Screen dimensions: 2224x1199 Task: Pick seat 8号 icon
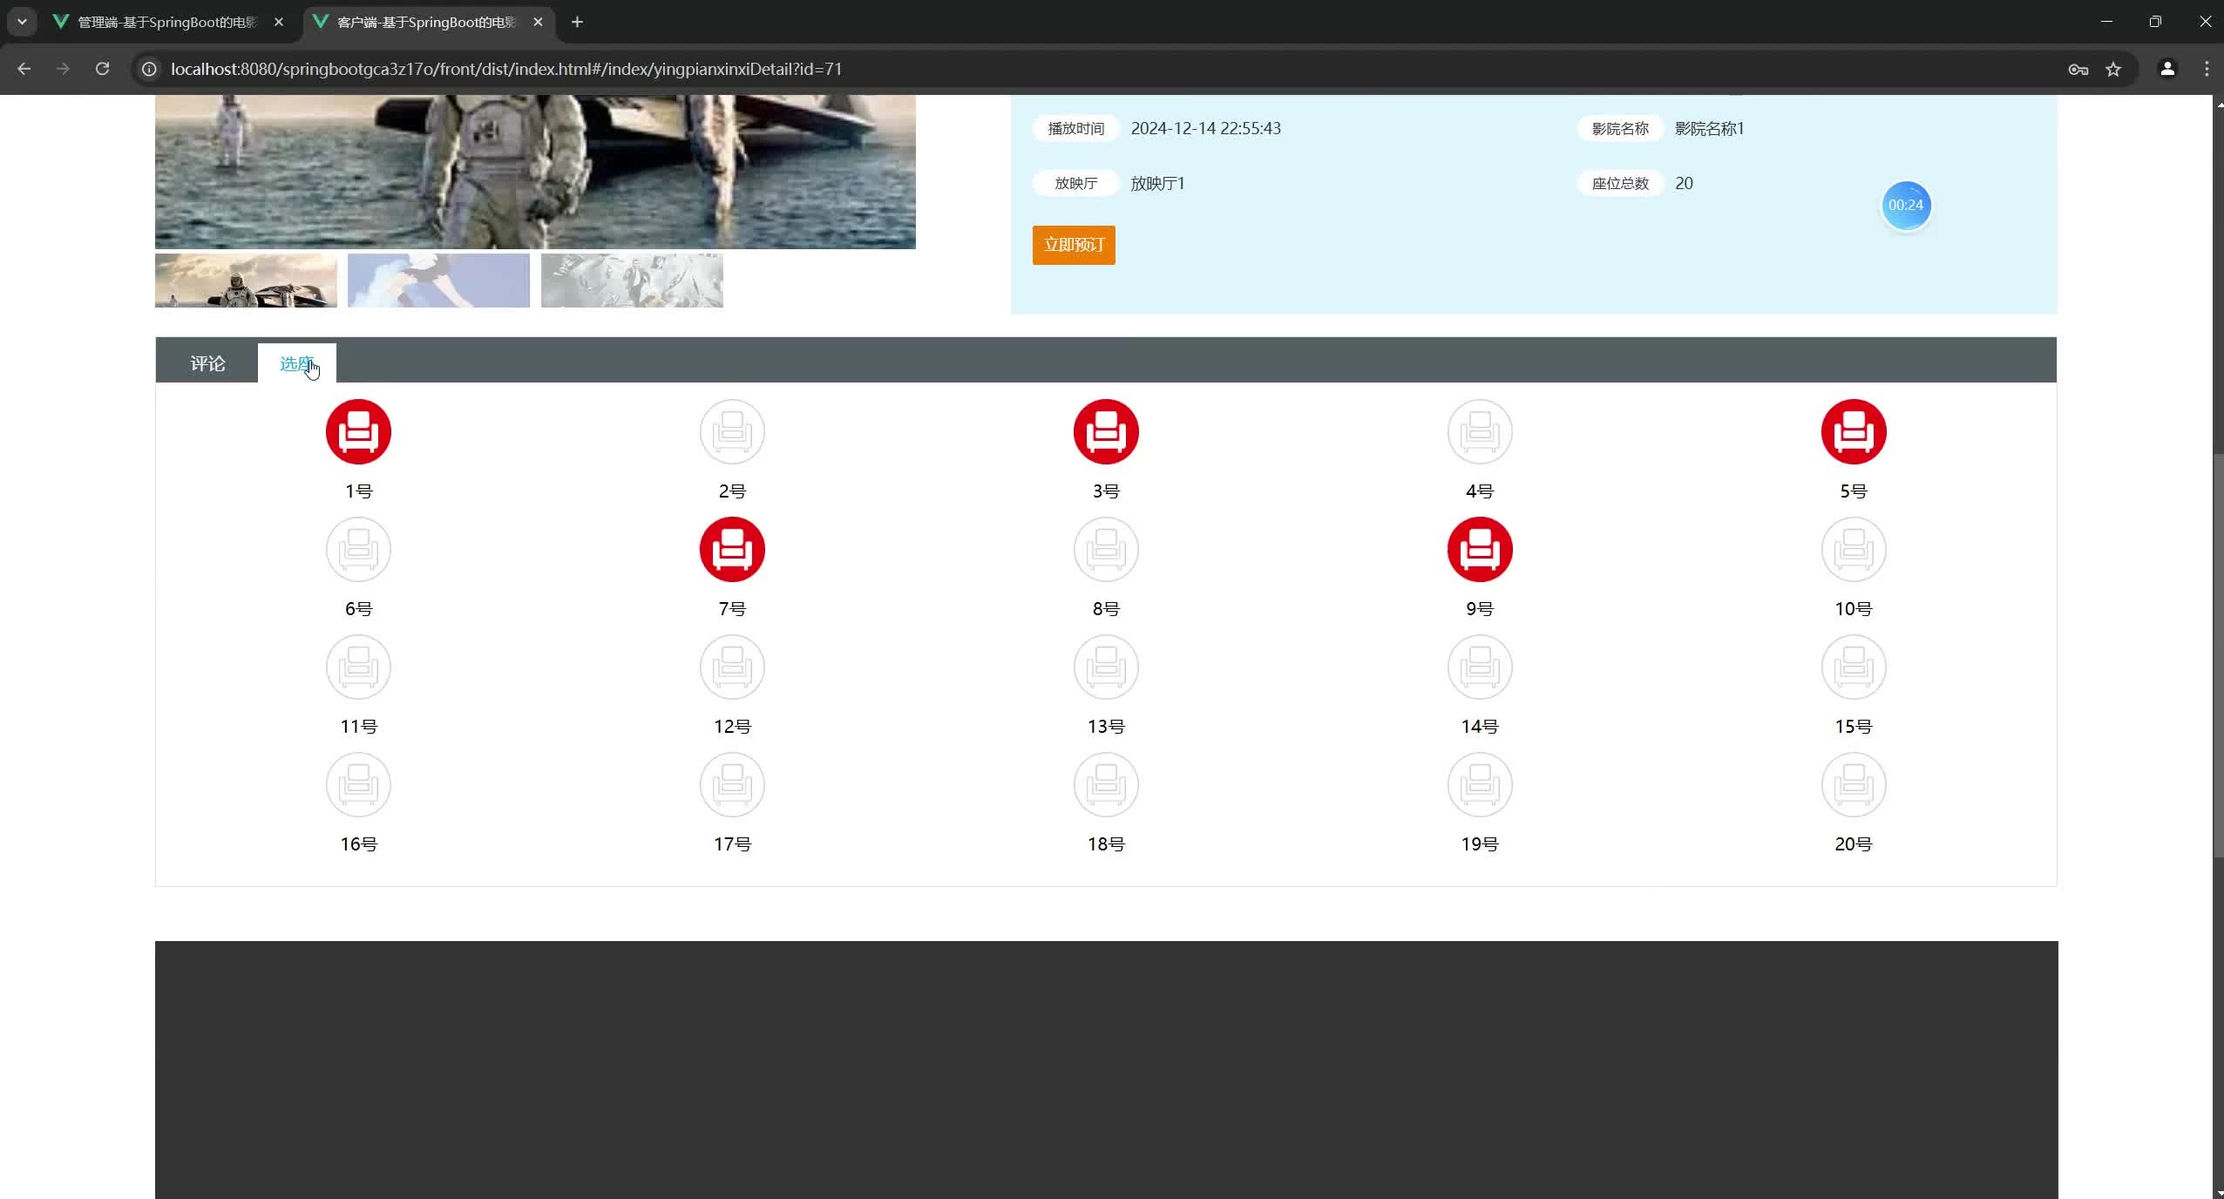coord(1106,550)
